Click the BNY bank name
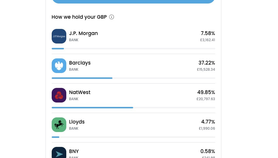 click(74, 151)
